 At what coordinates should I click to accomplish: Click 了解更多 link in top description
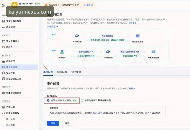[x=133, y=23]
